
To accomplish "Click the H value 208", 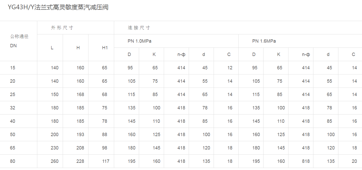I will [x=80, y=148].
